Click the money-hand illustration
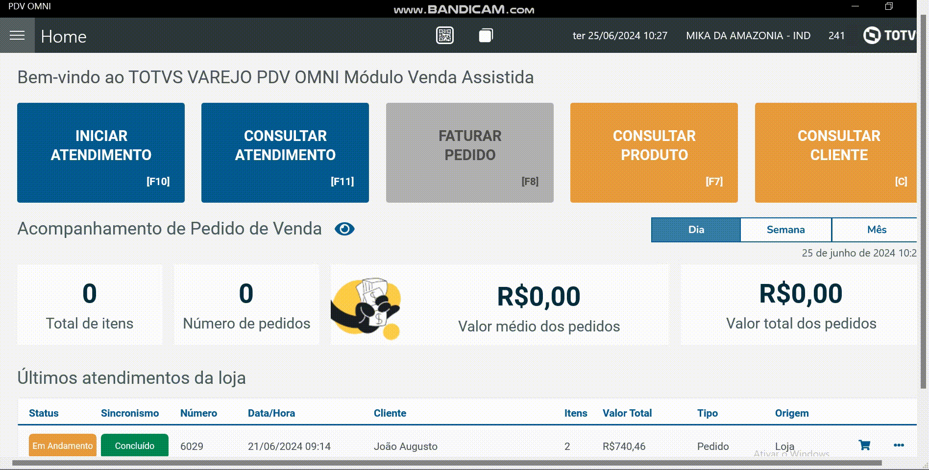Viewport: 929px width, 470px height. click(366, 308)
